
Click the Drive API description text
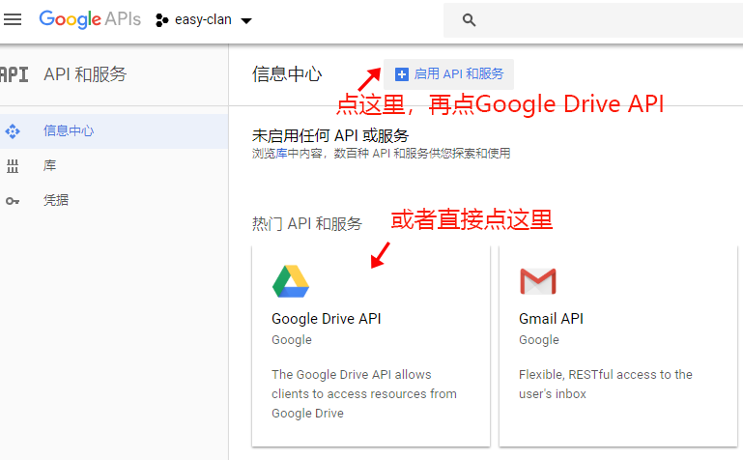[364, 393]
